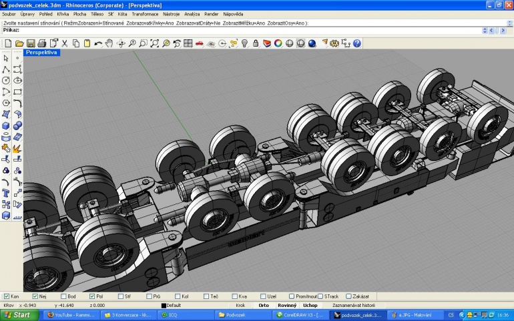
Task: Click the Paste clipboard icon
Action: pos(87,43)
